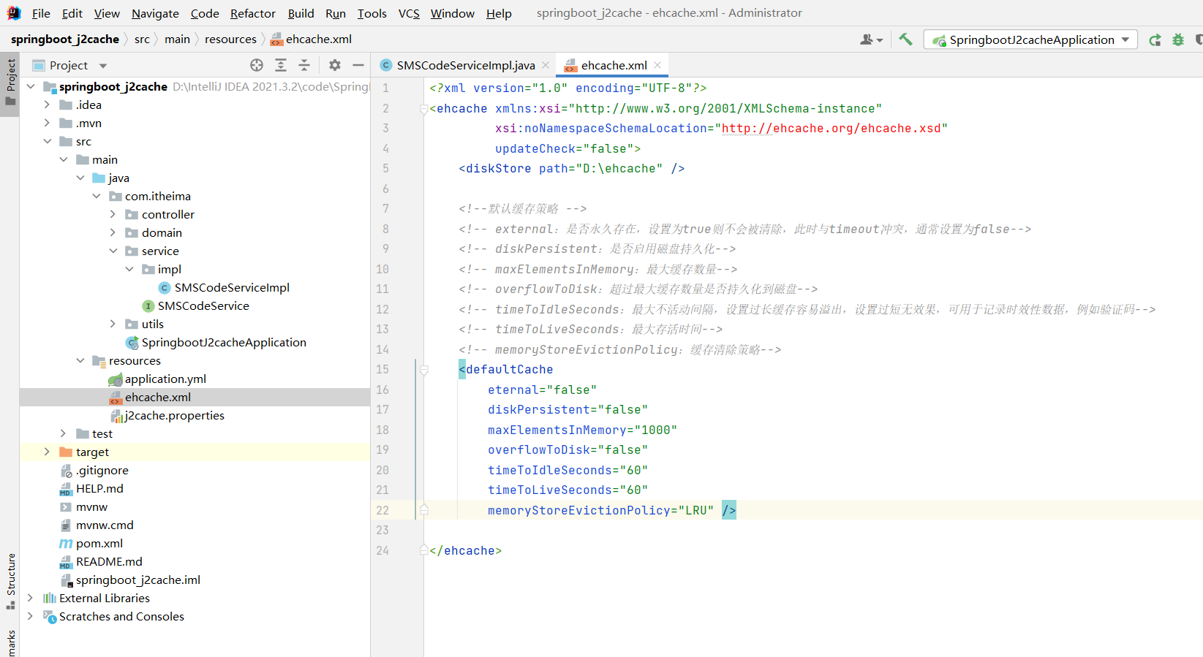Start debugging with the bug icon

(1178, 40)
